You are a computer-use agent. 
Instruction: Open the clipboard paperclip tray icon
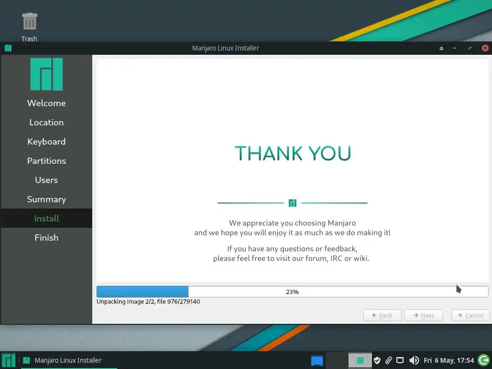tap(388, 360)
